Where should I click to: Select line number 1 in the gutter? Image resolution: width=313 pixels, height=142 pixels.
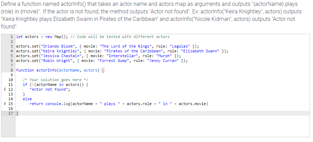pos(12,37)
